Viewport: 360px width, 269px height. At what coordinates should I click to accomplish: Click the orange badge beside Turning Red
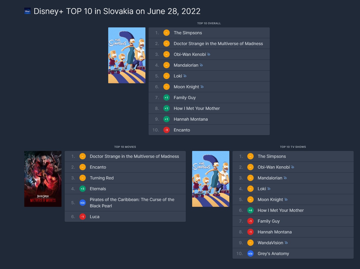point(83,178)
